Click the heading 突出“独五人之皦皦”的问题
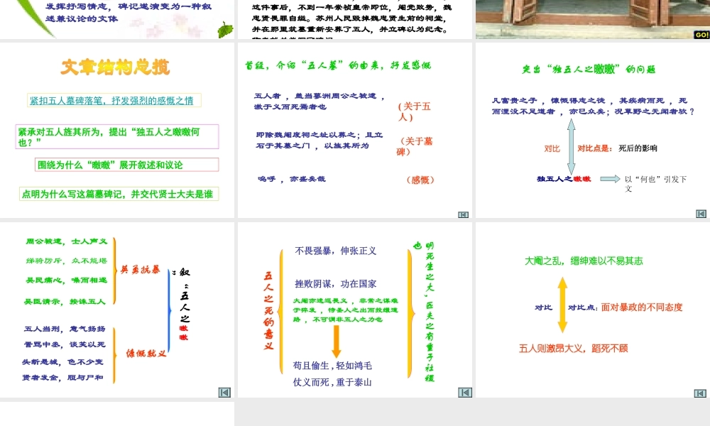Screen dimensions: 710x426 (x=589, y=70)
